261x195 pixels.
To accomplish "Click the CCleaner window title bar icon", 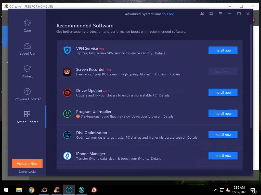I will (x=6, y=6).
